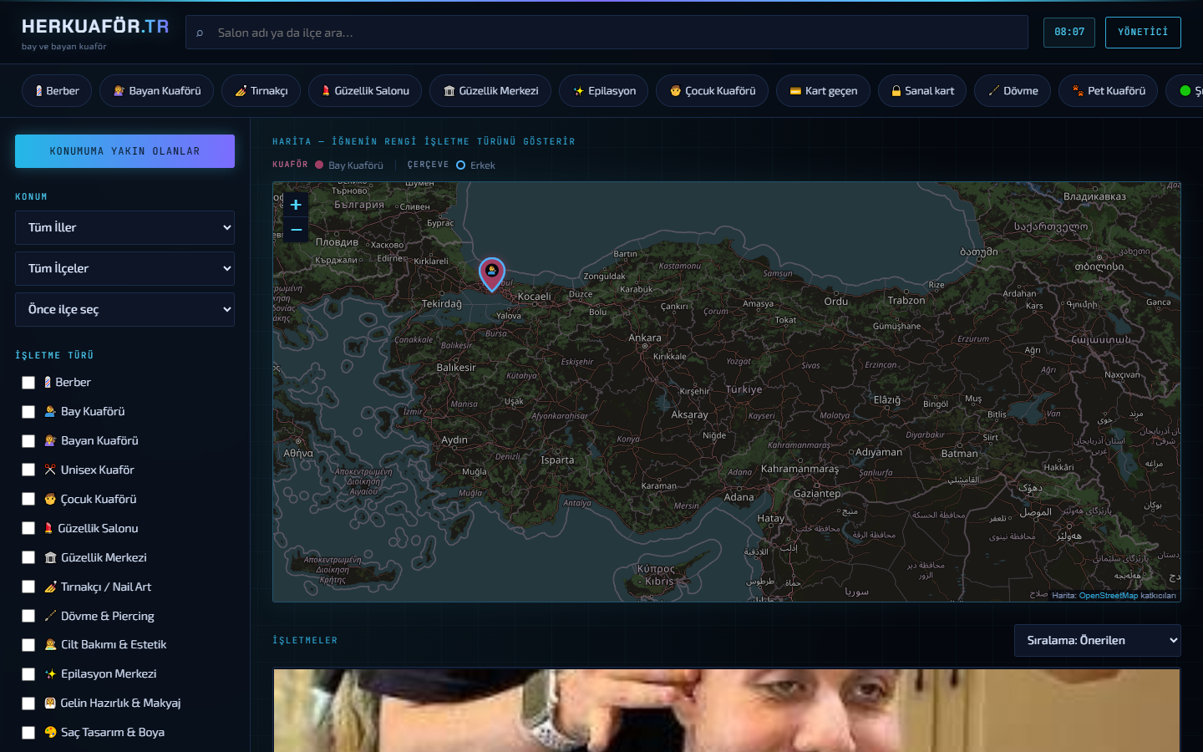This screenshot has width=1203, height=752.
Task: Zoom in the map with plus button
Action: pos(296,205)
